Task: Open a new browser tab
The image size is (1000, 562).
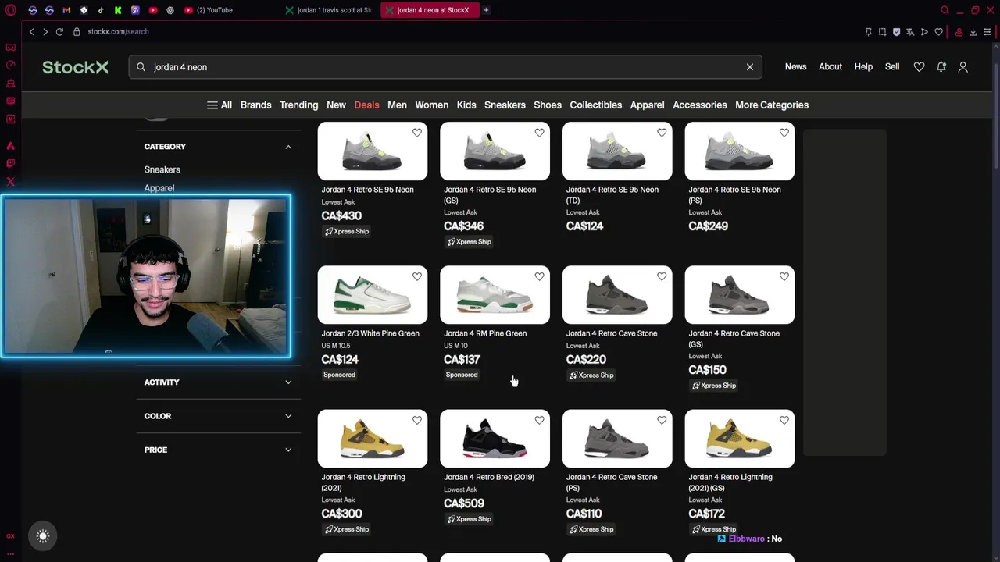Action: tap(486, 10)
